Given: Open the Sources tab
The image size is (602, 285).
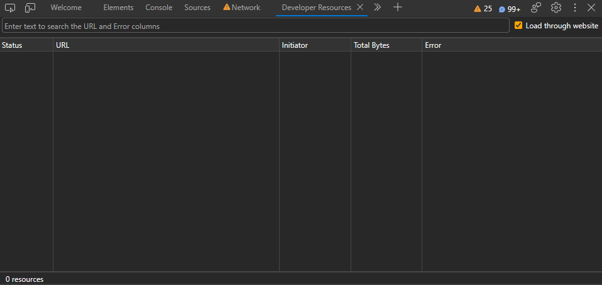Looking at the screenshot, I should pos(197,8).
